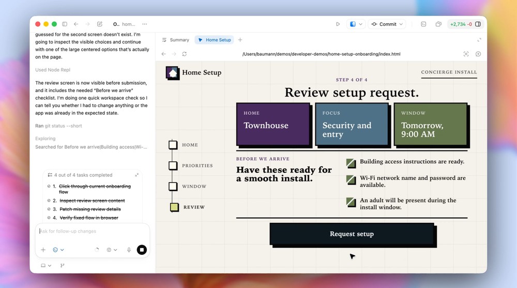Click the screenshot capture icon near the address bar
Image resolution: width=517 pixels, height=288 pixels.
[x=466, y=54]
